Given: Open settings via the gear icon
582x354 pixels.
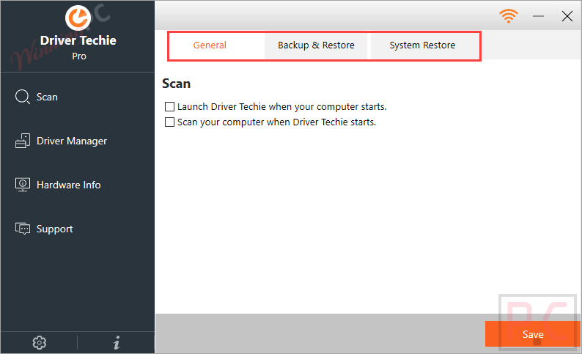Looking at the screenshot, I should pos(40,343).
